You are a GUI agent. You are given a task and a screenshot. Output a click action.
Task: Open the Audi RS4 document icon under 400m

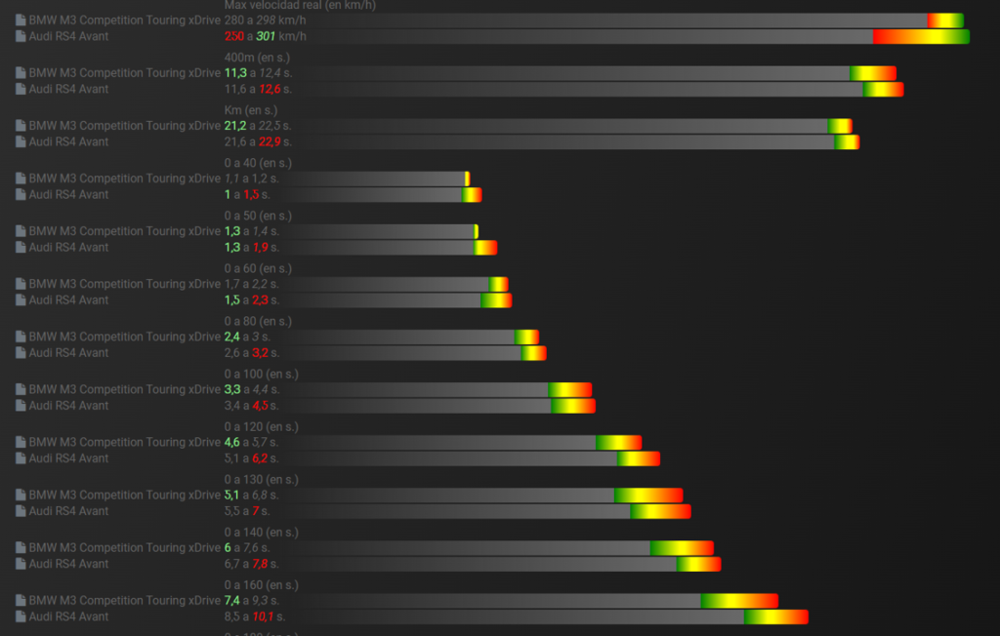(21, 89)
